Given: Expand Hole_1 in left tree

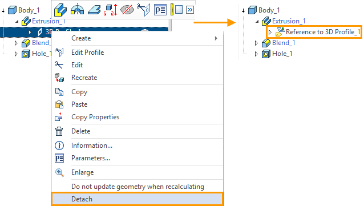Looking at the screenshot, I should 16,54.
